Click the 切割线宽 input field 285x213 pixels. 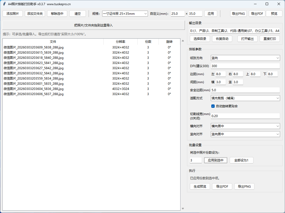tap(245, 116)
